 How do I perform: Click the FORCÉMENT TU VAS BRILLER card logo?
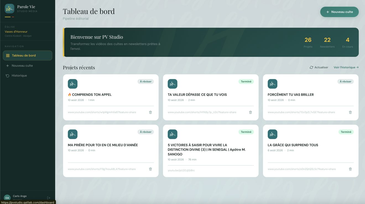pyautogui.click(x=273, y=84)
